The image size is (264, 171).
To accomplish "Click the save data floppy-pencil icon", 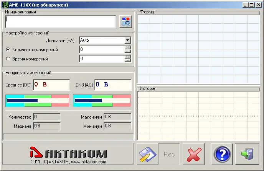I will point(147,154).
